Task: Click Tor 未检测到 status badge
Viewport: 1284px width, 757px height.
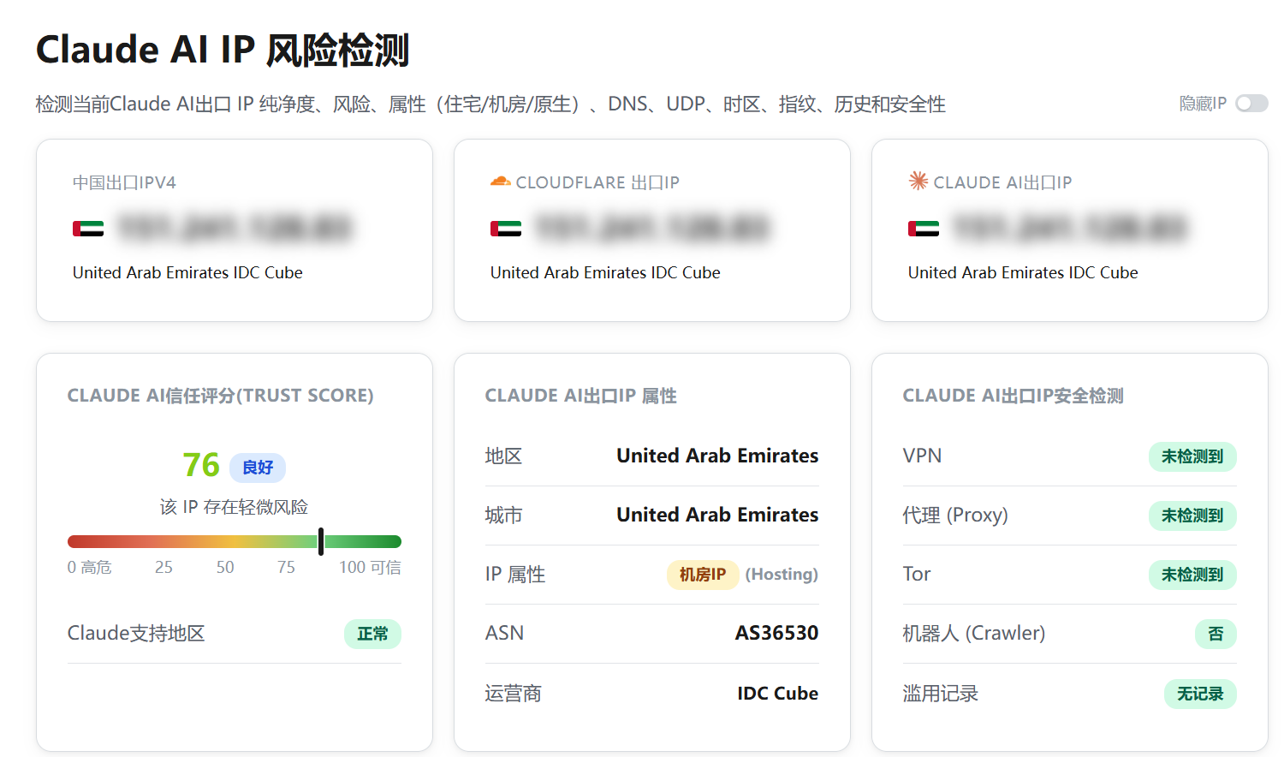Action: [x=1192, y=575]
